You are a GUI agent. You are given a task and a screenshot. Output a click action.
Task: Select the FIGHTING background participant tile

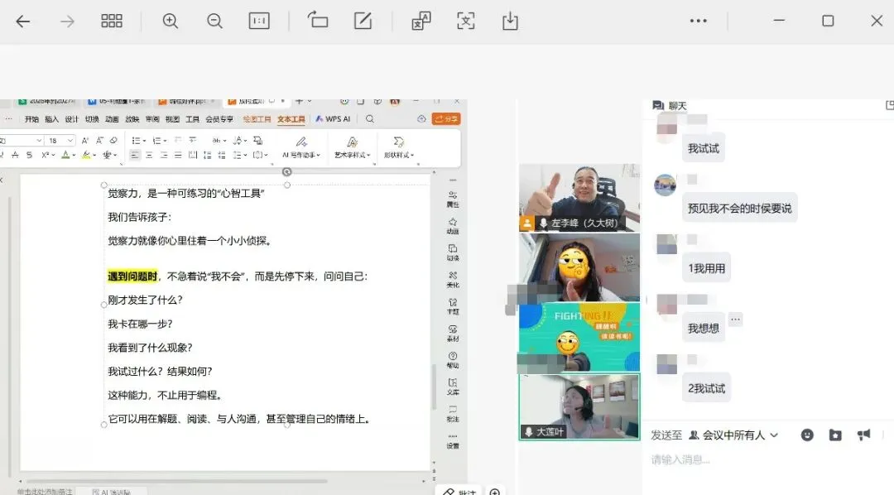pyautogui.click(x=579, y=337)
